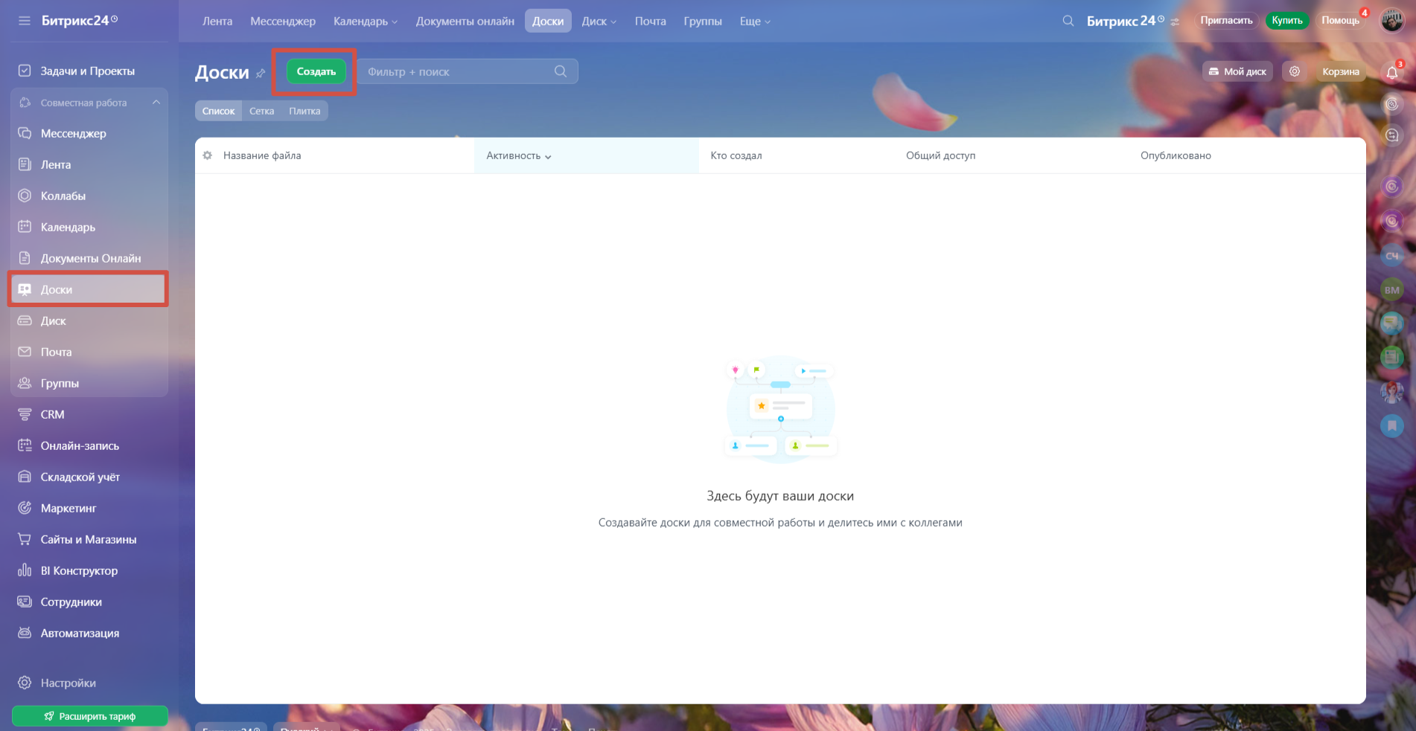This screenshot has height=731, width=1416.
Task: Select the Список view mode
Action: [x=218, y=111]
